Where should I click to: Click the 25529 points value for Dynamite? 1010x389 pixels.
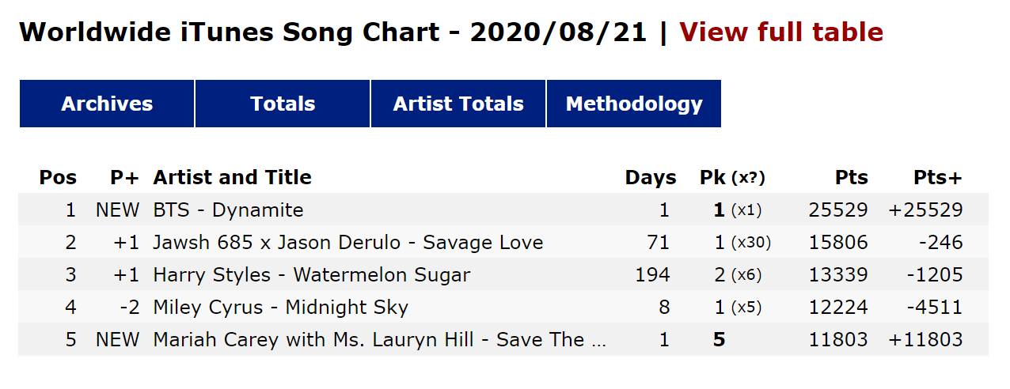point(838,210)
